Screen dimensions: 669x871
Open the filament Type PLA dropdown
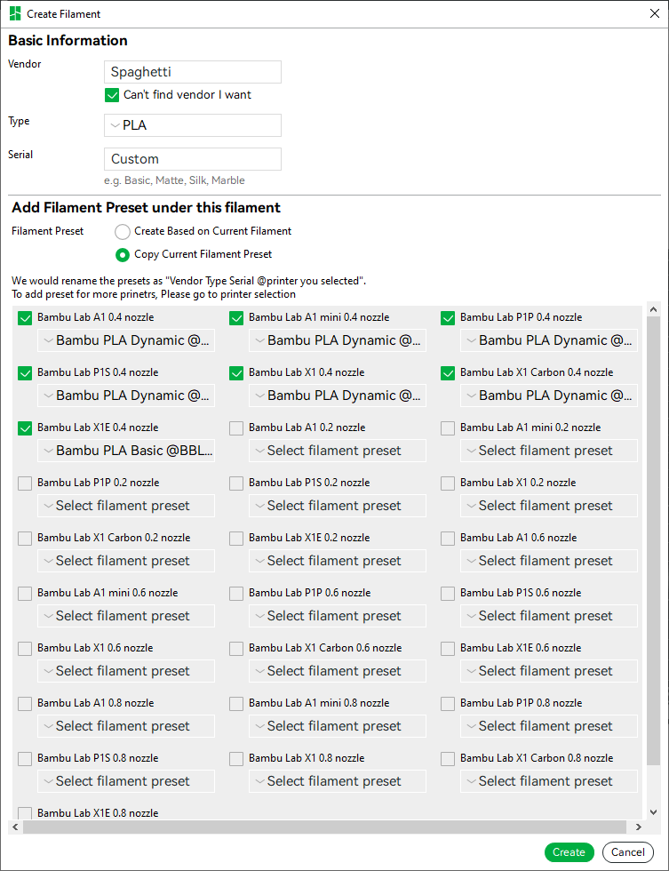coord(193,125)
